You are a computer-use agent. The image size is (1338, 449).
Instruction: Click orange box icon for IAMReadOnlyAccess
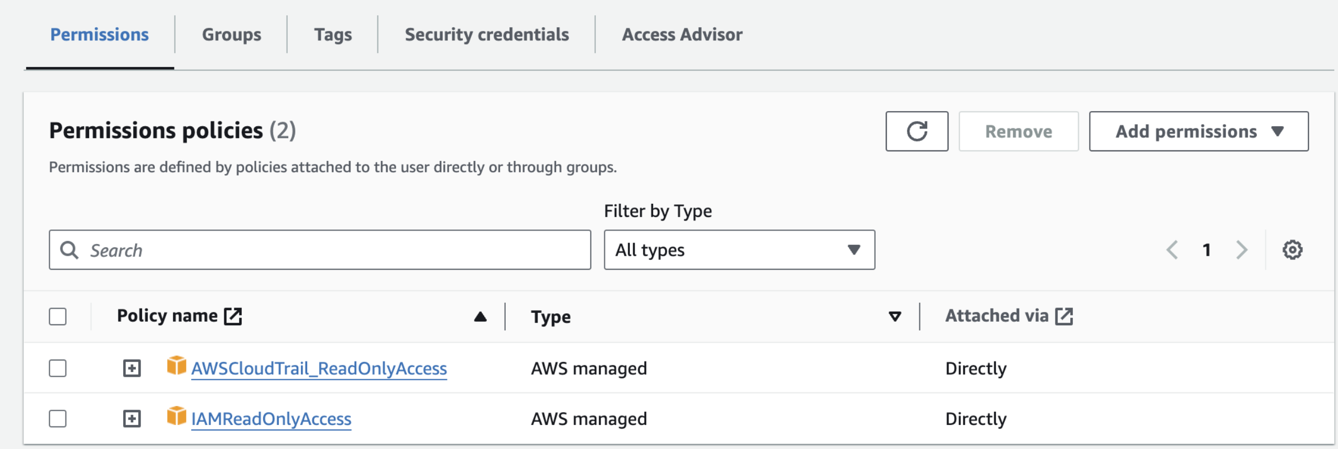(x=177, y=415)
